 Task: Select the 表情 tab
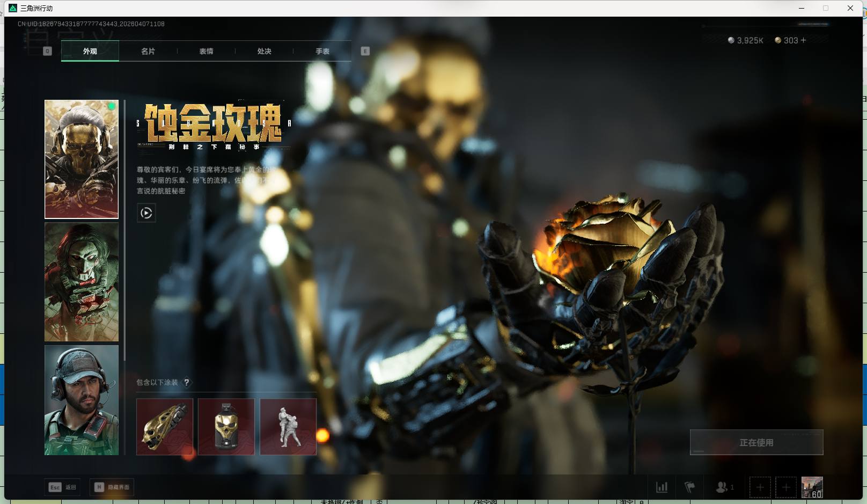click(x=206, y=51)
